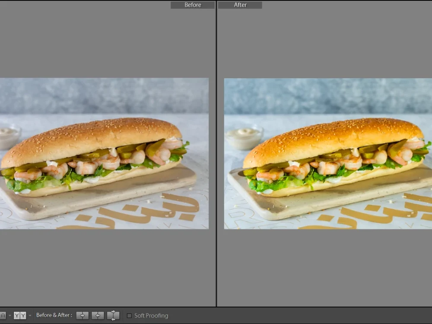Click the After label above right image
This screenshot has height=324, width=432.
240,5
